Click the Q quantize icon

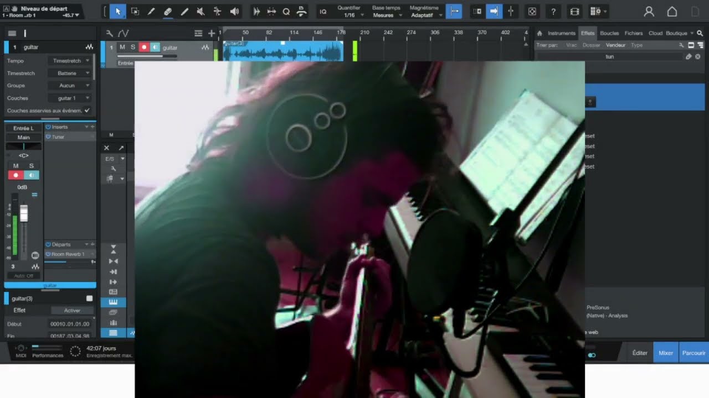286,12
